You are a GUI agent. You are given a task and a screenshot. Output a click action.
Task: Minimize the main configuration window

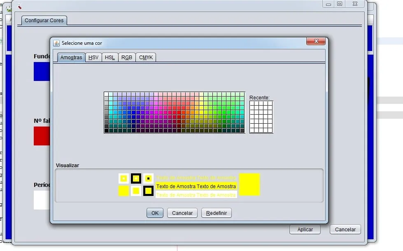click(328, 4)
